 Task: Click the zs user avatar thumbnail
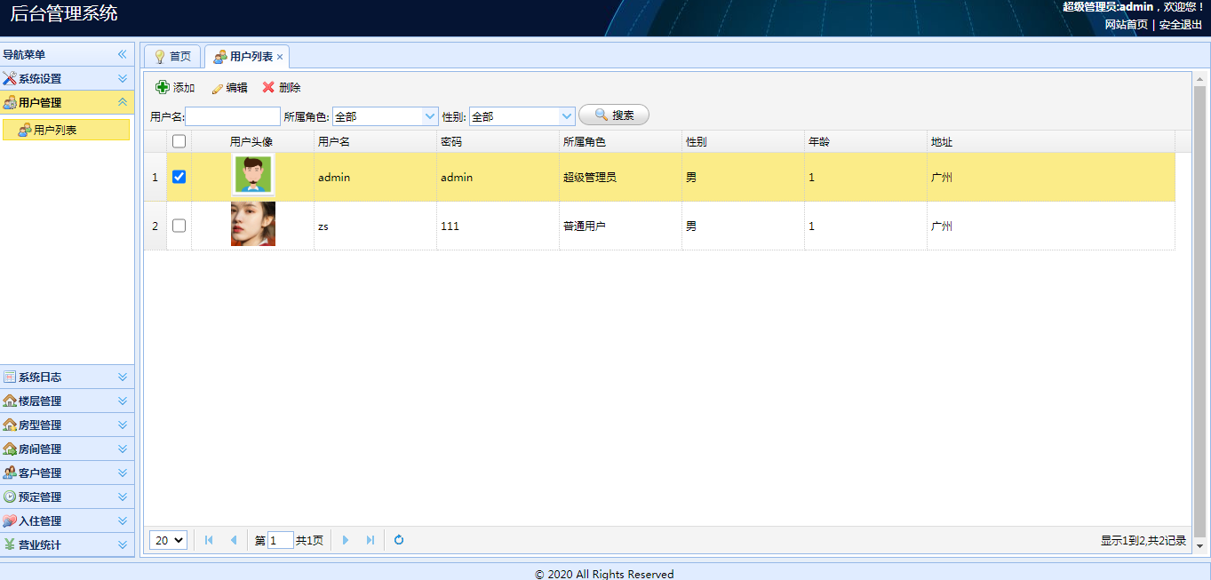point(253,224)
